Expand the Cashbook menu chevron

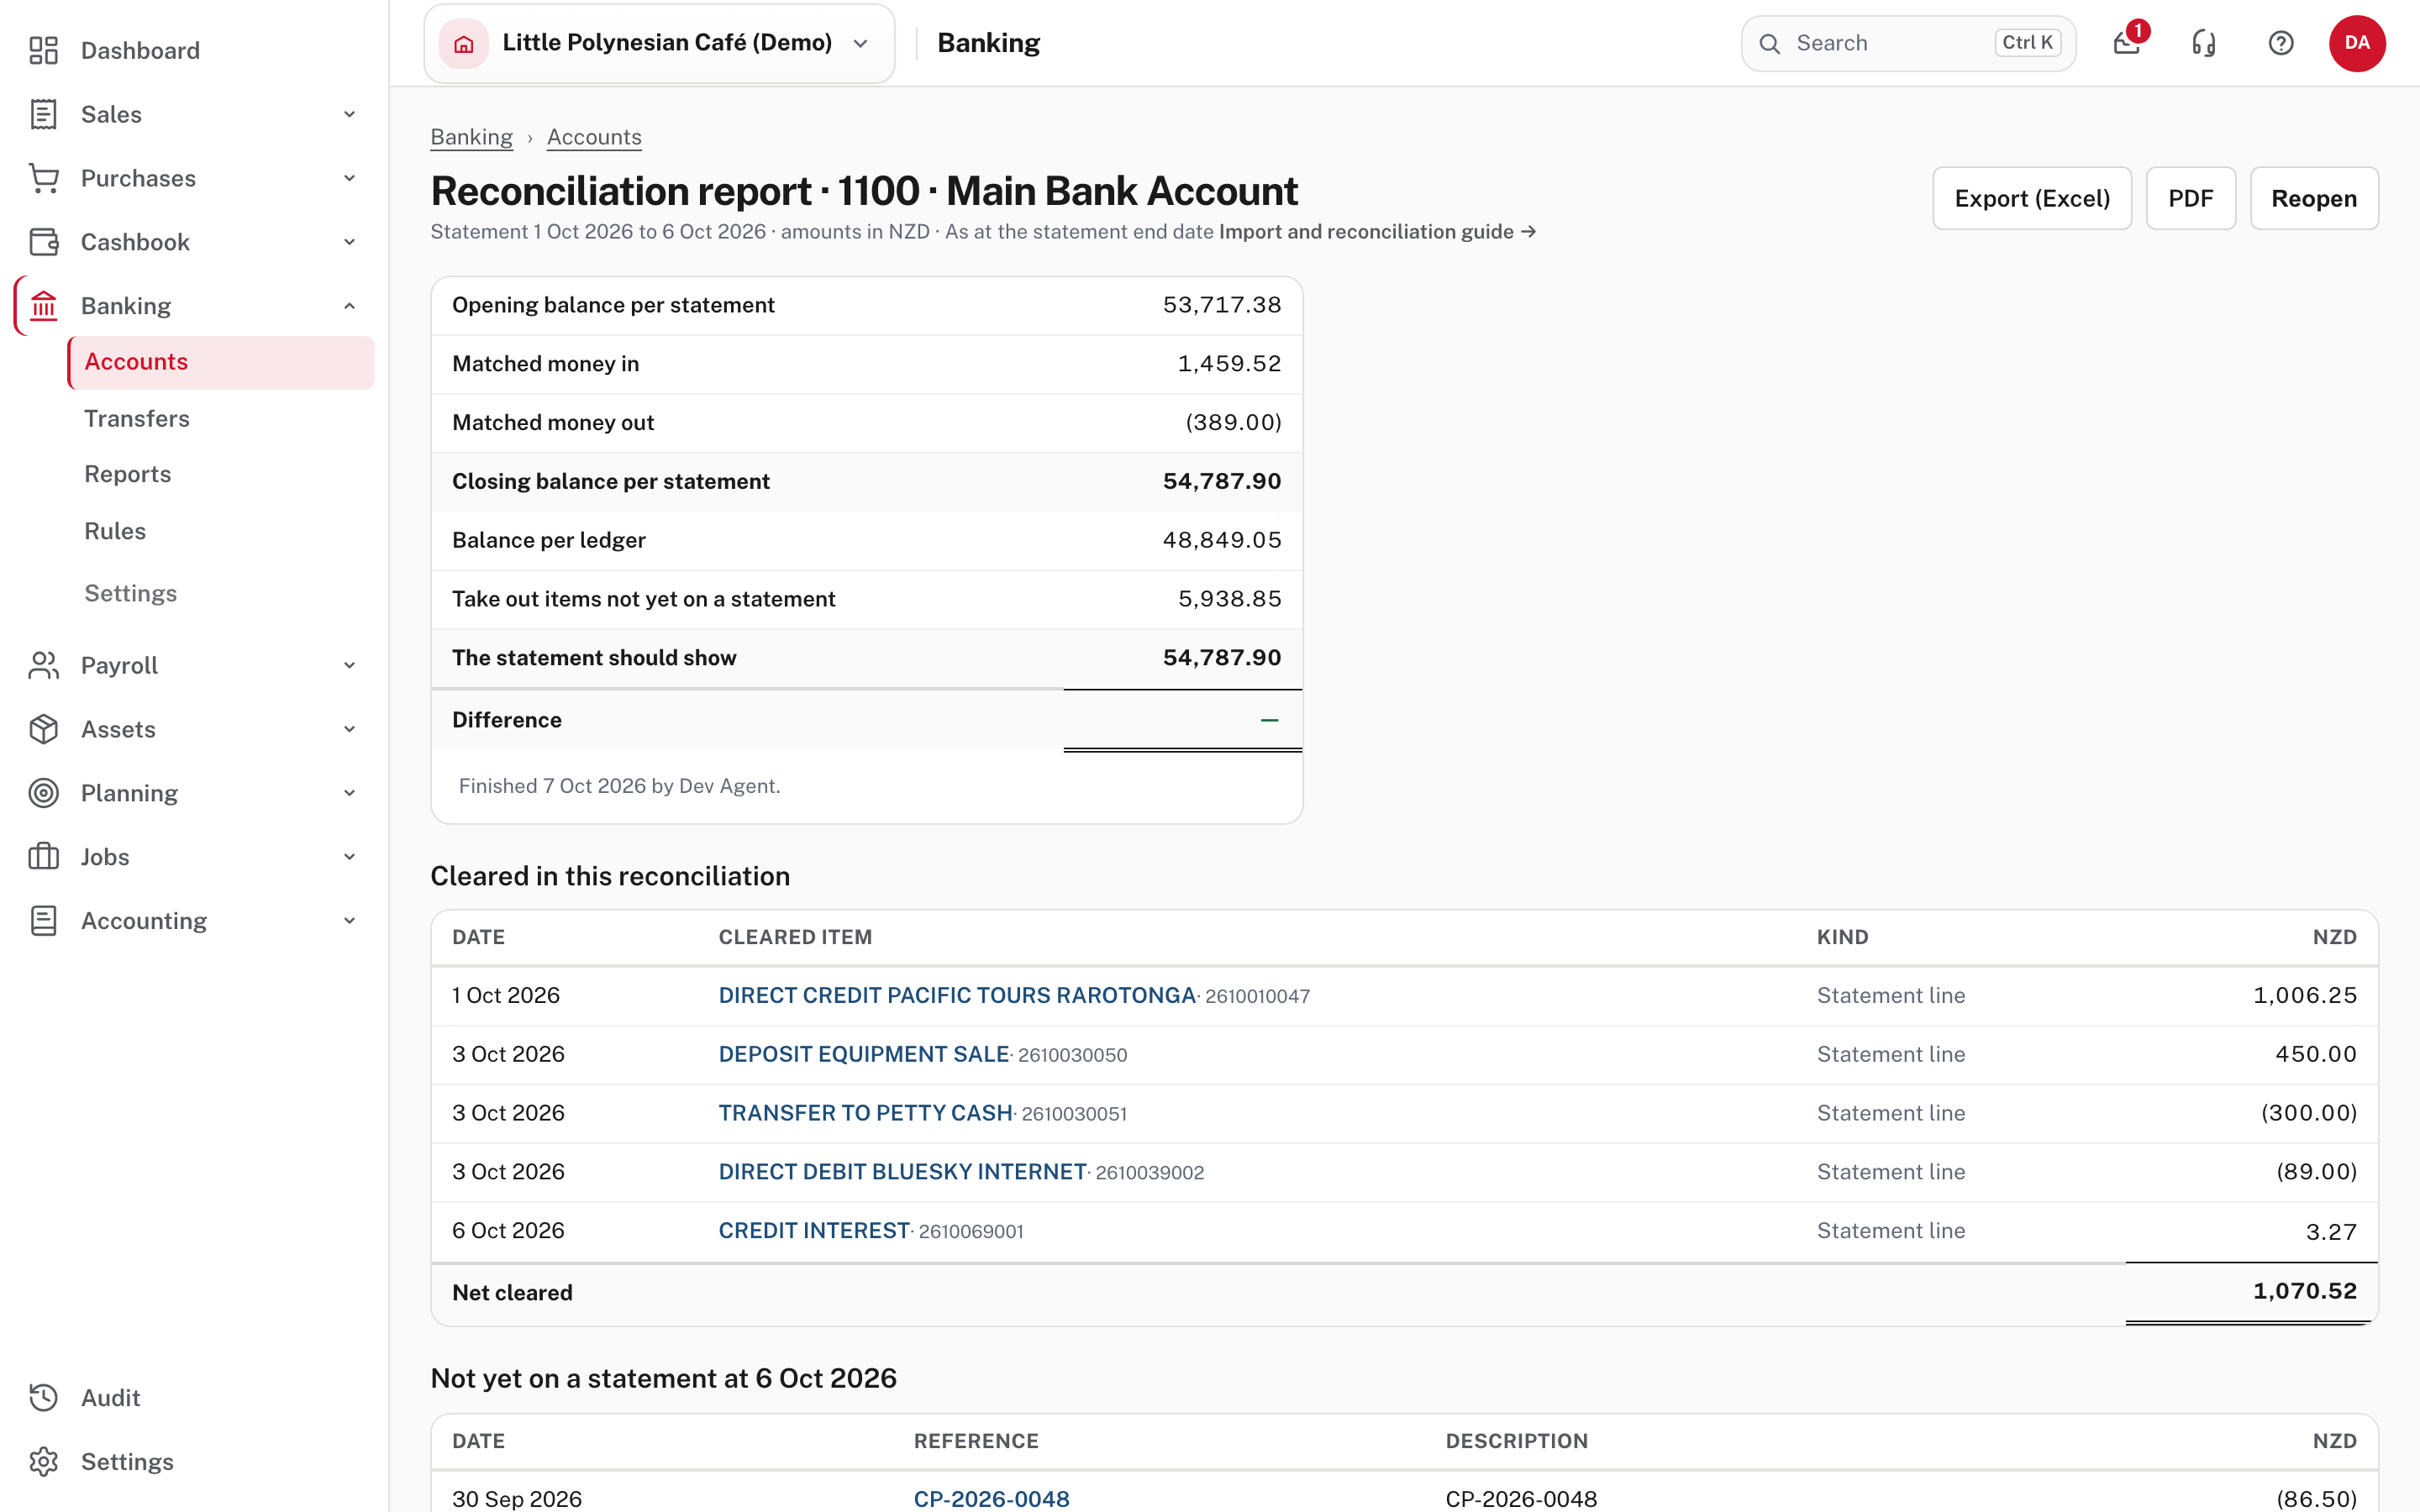[350, 242]
